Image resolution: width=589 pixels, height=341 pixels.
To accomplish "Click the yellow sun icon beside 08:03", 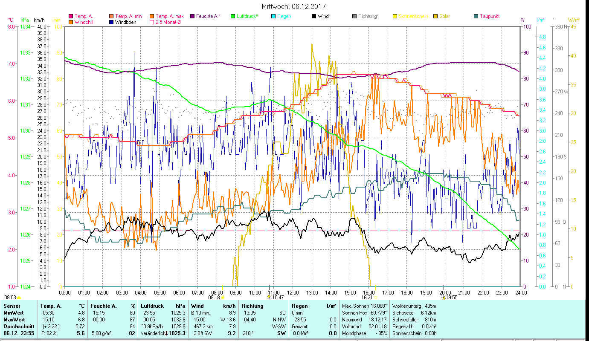I will [x=19, y=298].
